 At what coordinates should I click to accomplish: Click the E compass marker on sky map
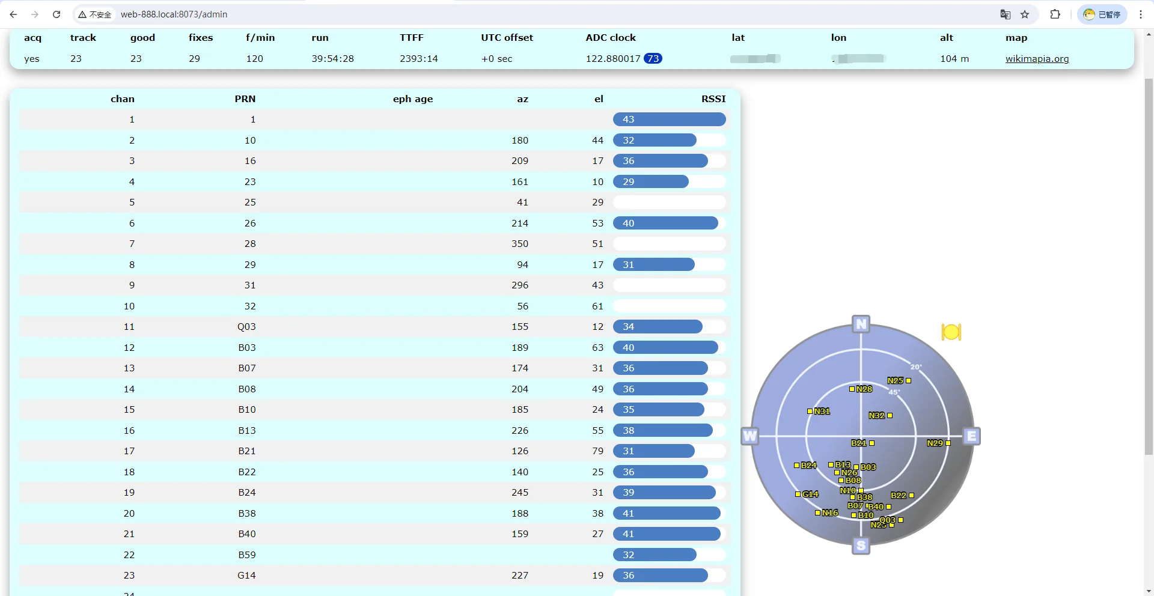(971, 436)
